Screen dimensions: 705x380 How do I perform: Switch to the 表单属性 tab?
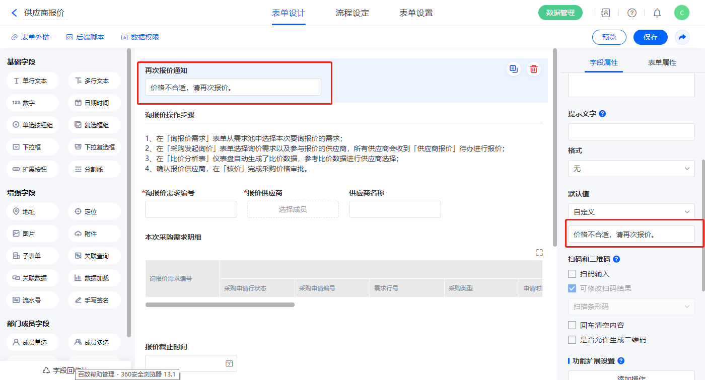(662, 62)
